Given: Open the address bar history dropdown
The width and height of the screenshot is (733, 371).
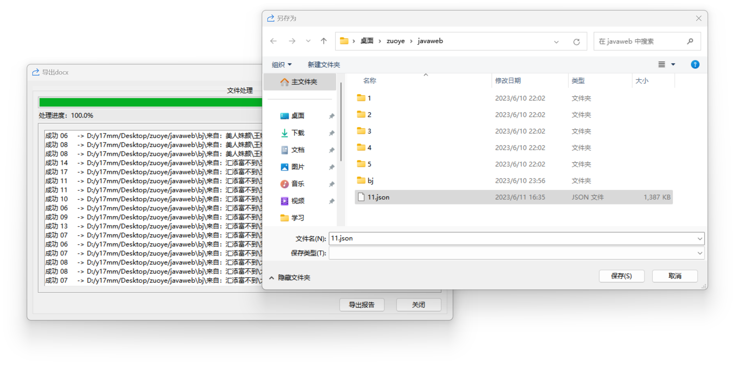Looking at the screenshot, I should coord(556,42).
